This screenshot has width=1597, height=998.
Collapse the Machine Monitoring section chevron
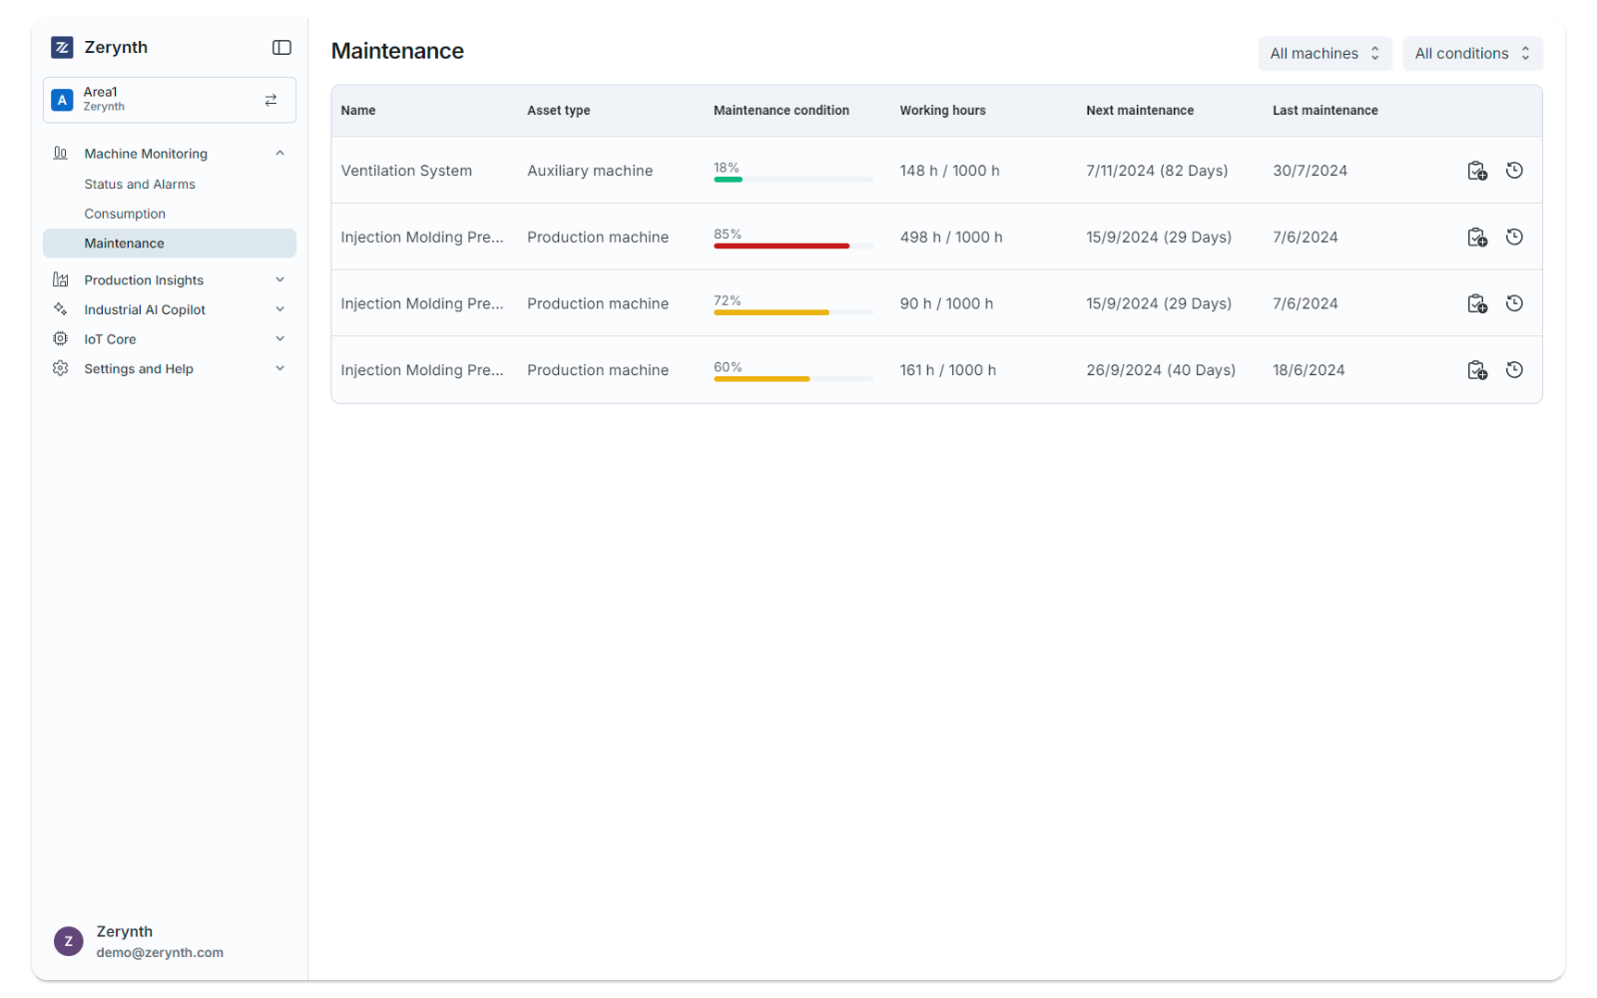tap(280, 153)
